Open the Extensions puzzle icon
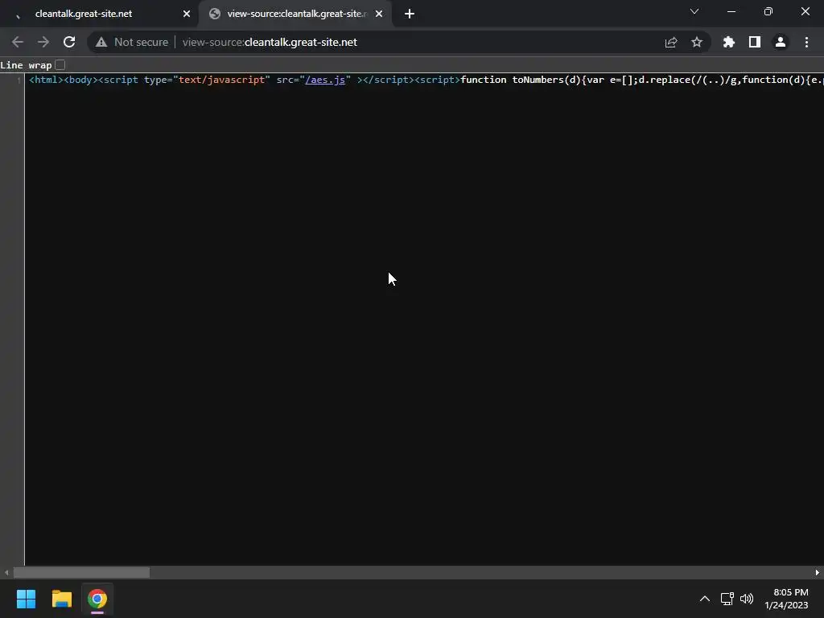 coord(729,42)
